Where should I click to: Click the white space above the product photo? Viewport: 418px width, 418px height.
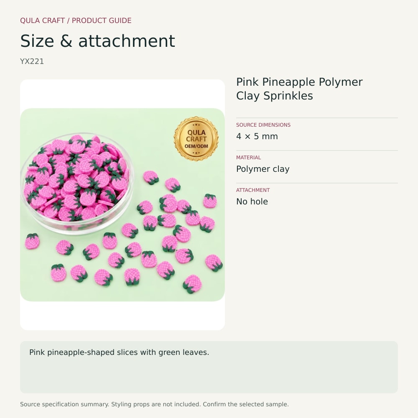click(122, 94)
